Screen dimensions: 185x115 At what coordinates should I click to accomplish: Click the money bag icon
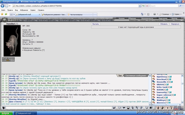(x=158, y=108)
